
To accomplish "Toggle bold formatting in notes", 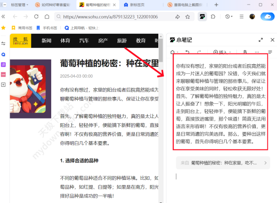I will tap(245, 52).
